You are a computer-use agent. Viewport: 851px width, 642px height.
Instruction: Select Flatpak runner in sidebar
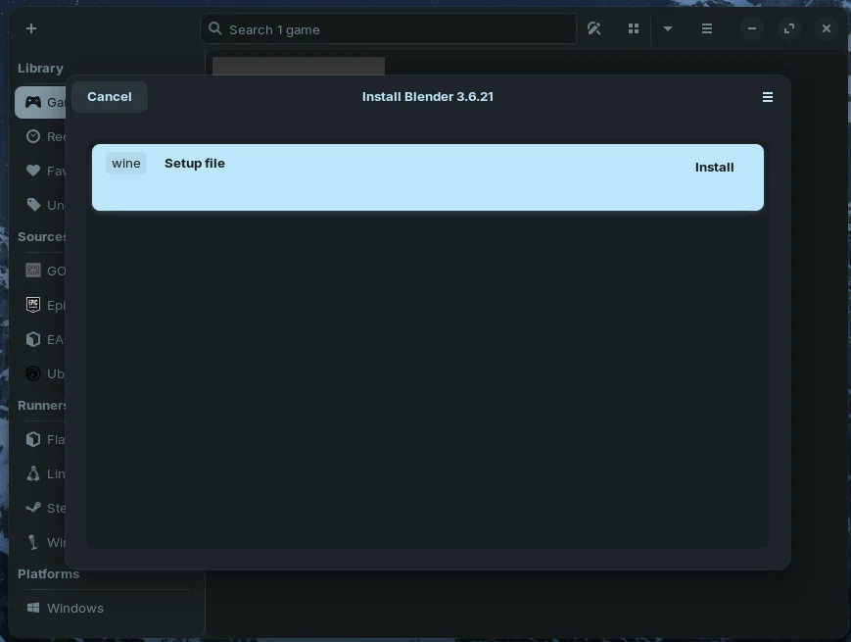pos(41,439)
